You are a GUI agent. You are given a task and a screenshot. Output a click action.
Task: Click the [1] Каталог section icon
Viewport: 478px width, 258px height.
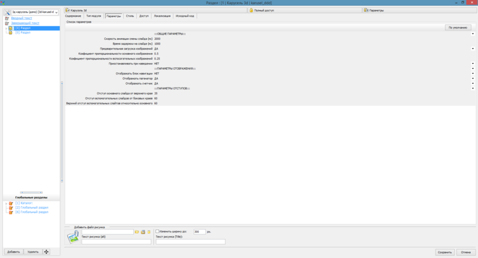click(11, 203)
